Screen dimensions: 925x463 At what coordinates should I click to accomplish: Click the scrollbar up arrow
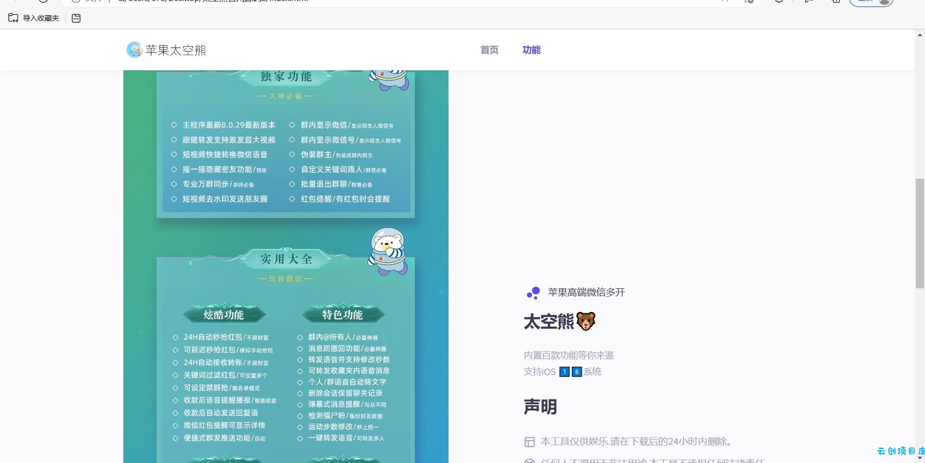(920, 35)
